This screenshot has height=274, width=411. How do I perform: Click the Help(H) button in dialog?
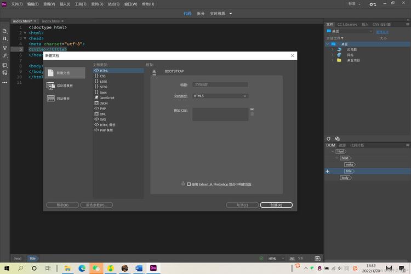[62, 205]
